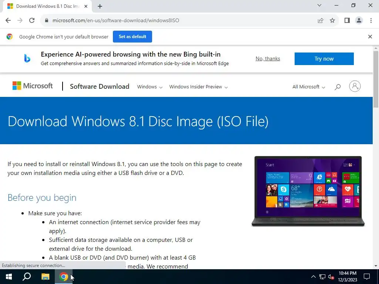
Task: Dismiss the default browser info bar
Action: click(x=370, y=37)
